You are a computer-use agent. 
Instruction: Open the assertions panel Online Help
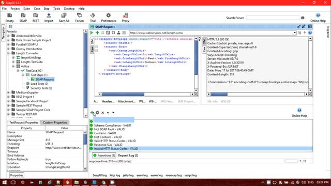coord(299,113)
